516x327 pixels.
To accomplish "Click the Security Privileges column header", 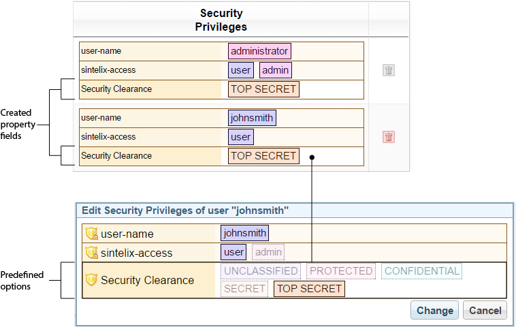I will pos(221,20).
